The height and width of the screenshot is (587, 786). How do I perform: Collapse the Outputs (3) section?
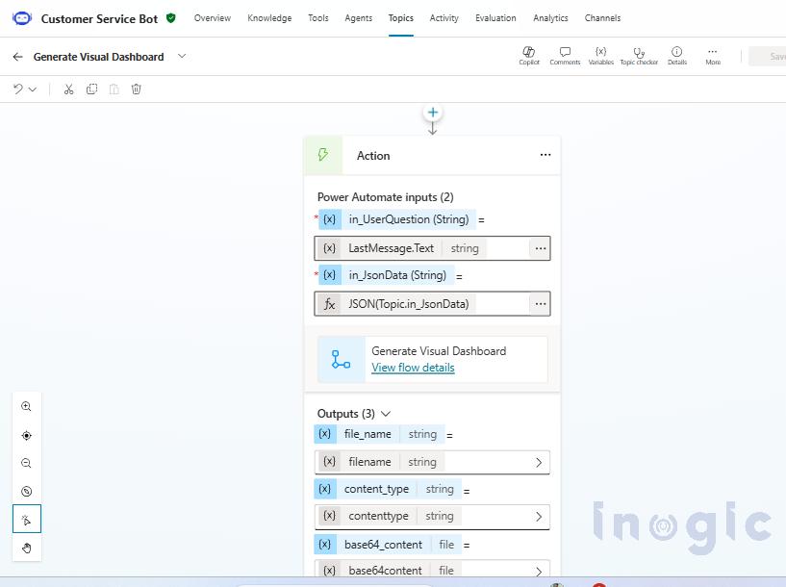click(386, 414)
